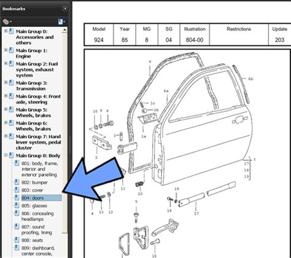This screenshot has height=258, width=291.
Task: Click bookmark icon beside Main Group 5
Action: 11,109
